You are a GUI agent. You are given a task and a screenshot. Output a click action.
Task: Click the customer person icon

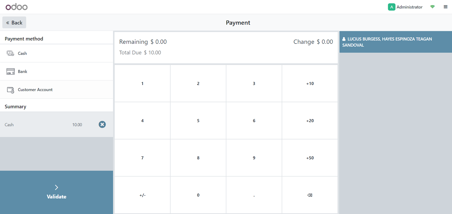coord(344,39)
